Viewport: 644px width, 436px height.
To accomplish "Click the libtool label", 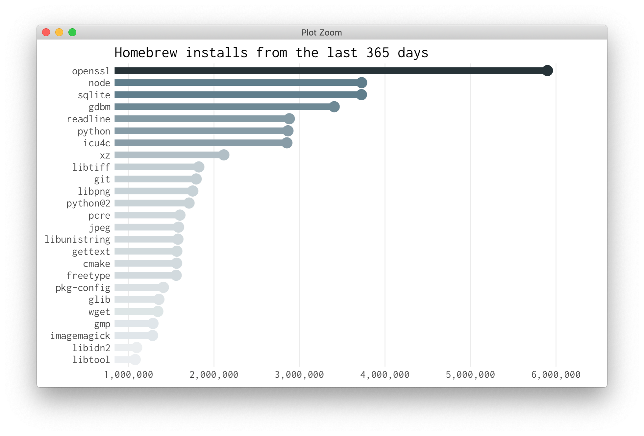I will (91, 360).
